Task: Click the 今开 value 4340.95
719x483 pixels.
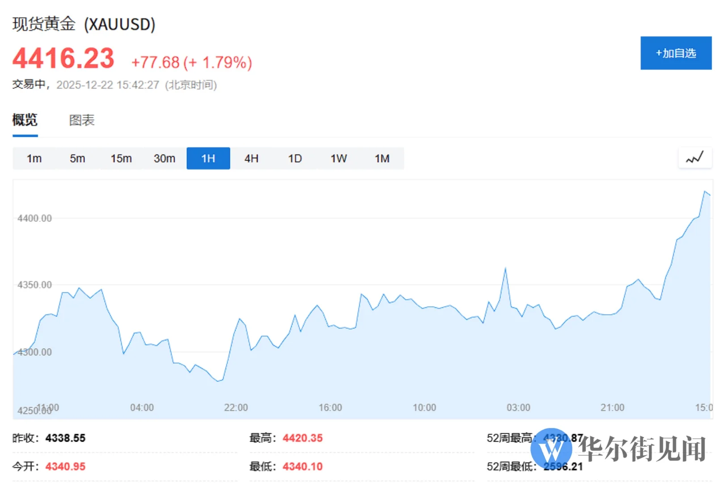Action: click(65, 466)
